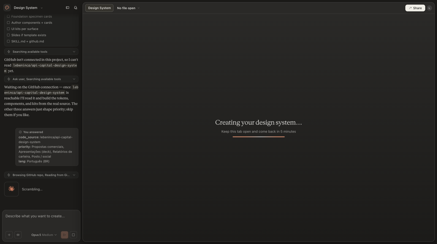This screenshot has width=437, height=244.
Task: Tick the UI kits per surface checkbox
Action: (8, 29)
